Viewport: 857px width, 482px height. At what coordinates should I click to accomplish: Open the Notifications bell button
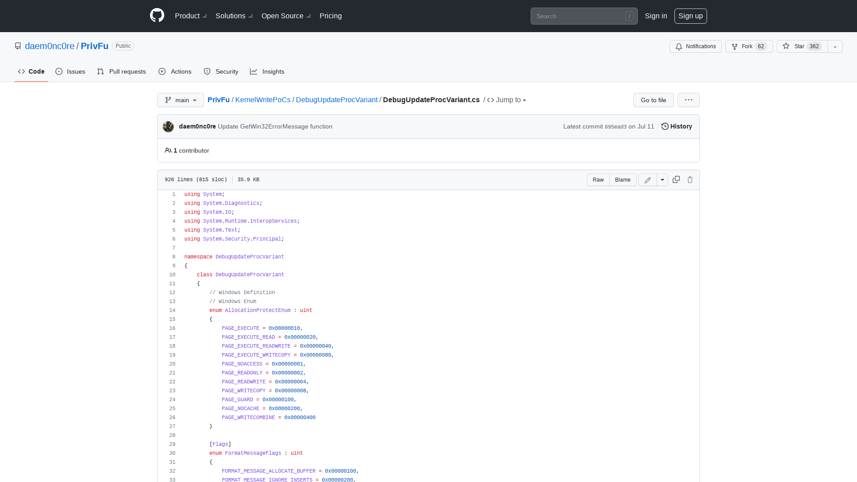695,46
